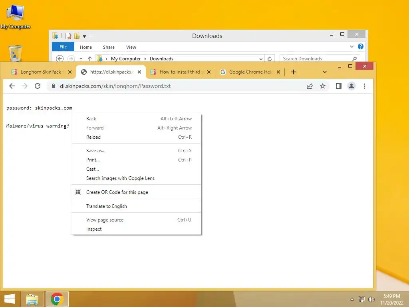Open the Chrome profile avatar
Screen dimensions: 409x307
[x=351, y=86]
